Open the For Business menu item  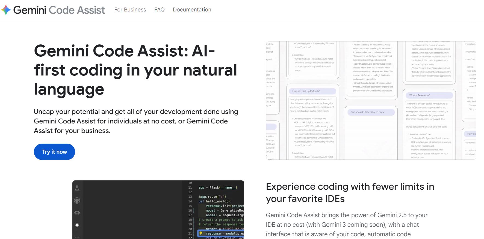click(130, 10)
